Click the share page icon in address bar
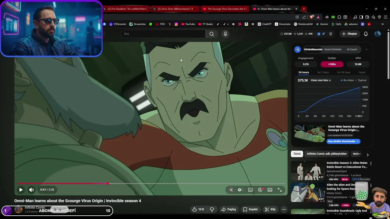The image size is (390, 219). coord(304,17)
